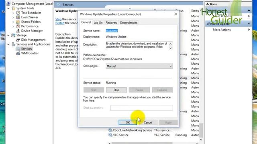
Task: Click the Computer Management root icon
Action: coord(8,4)
